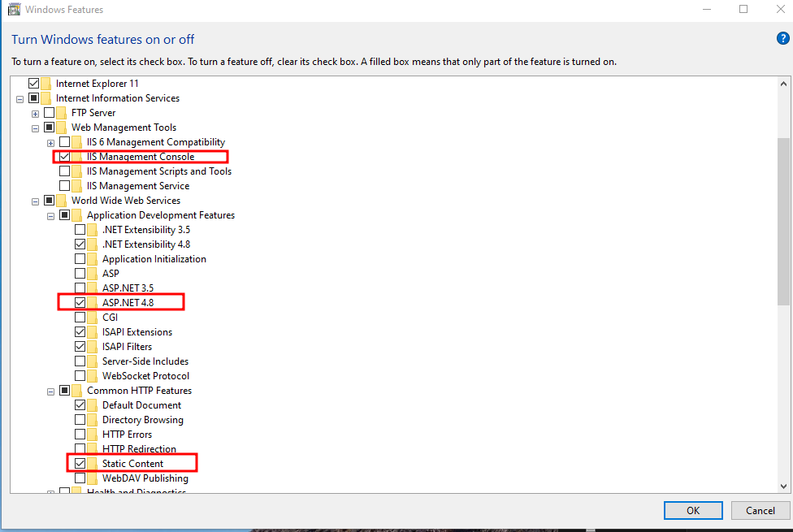The image size is (793, 532).
Task: Click the Windows Features title bar icon
Action: (x=14, y=10)
